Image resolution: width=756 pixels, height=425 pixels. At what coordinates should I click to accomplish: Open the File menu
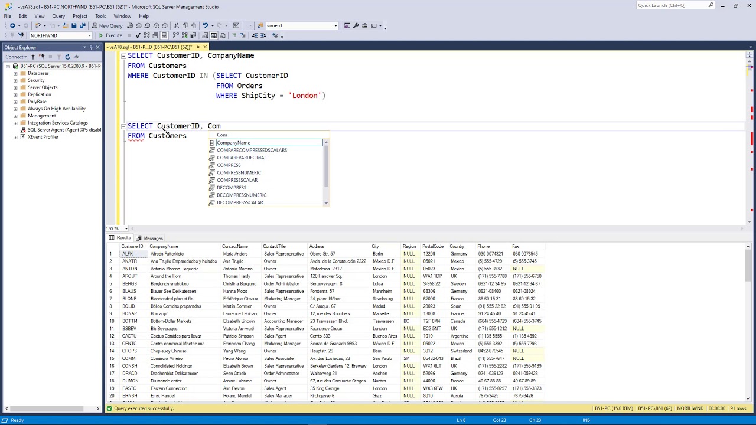pyautogui.click(x=8, y=16)
